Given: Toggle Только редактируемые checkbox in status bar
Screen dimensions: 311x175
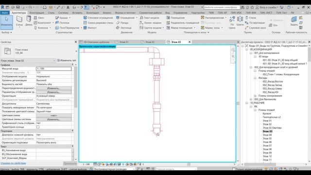Looking at the screenshot, I should [x=234, y=169].
